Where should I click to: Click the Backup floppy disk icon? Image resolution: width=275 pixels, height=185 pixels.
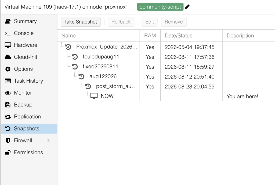pos(8,105)
